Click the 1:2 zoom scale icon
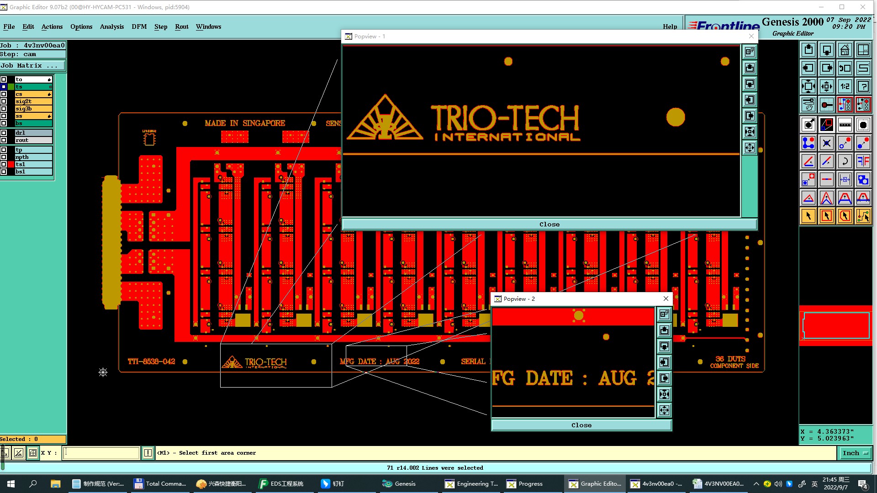Viewport: 877px width, 493px height. click(845, 86)
